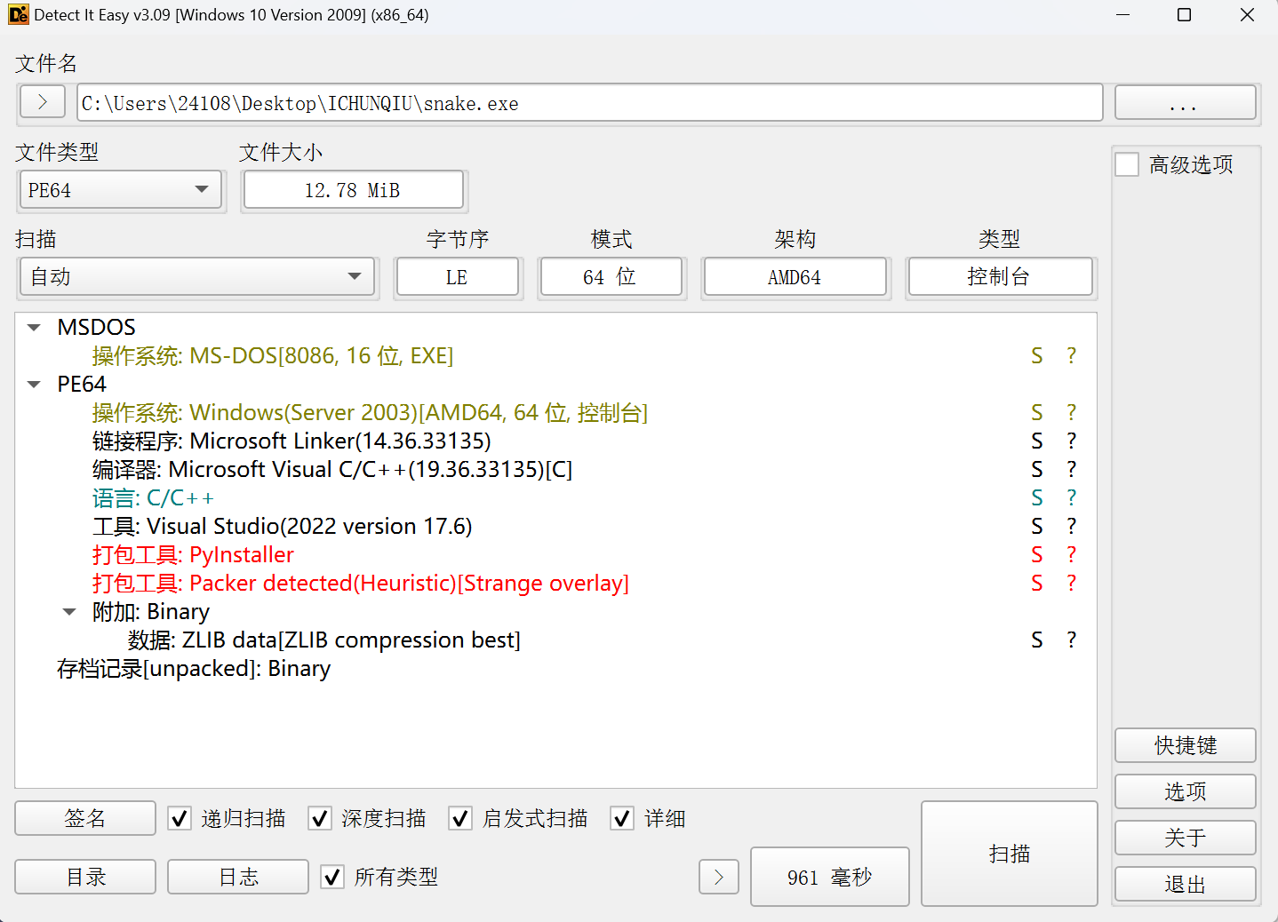Collapse the PE64 tree node
1278x922 pixels.
point(35,385)
